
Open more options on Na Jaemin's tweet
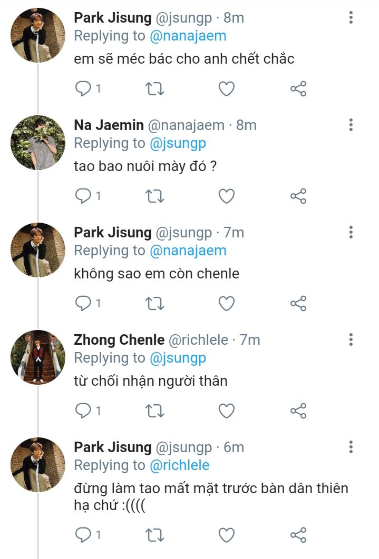351,125
